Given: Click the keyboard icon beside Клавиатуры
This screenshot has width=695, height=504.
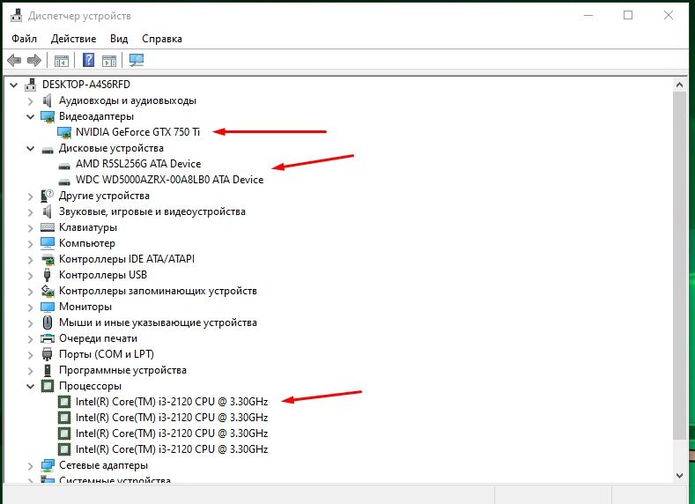Looking at the screenshot, I should pos(48,227).
